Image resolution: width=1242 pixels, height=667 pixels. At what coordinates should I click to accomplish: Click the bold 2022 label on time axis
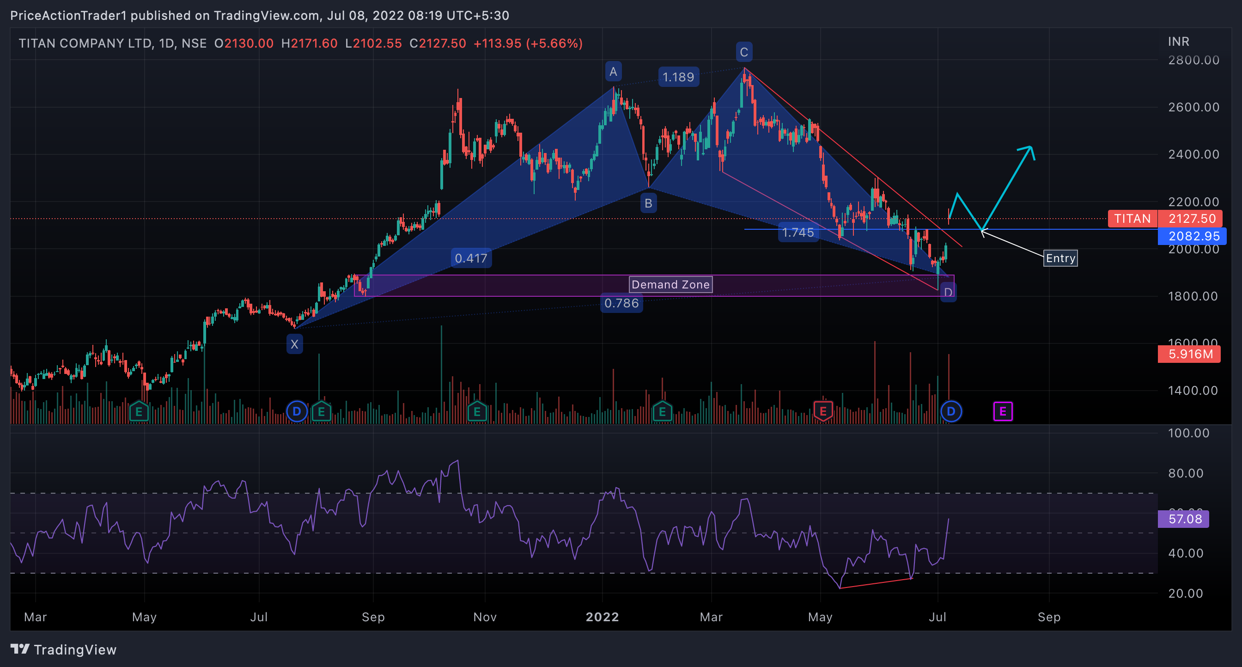(602, 617)
